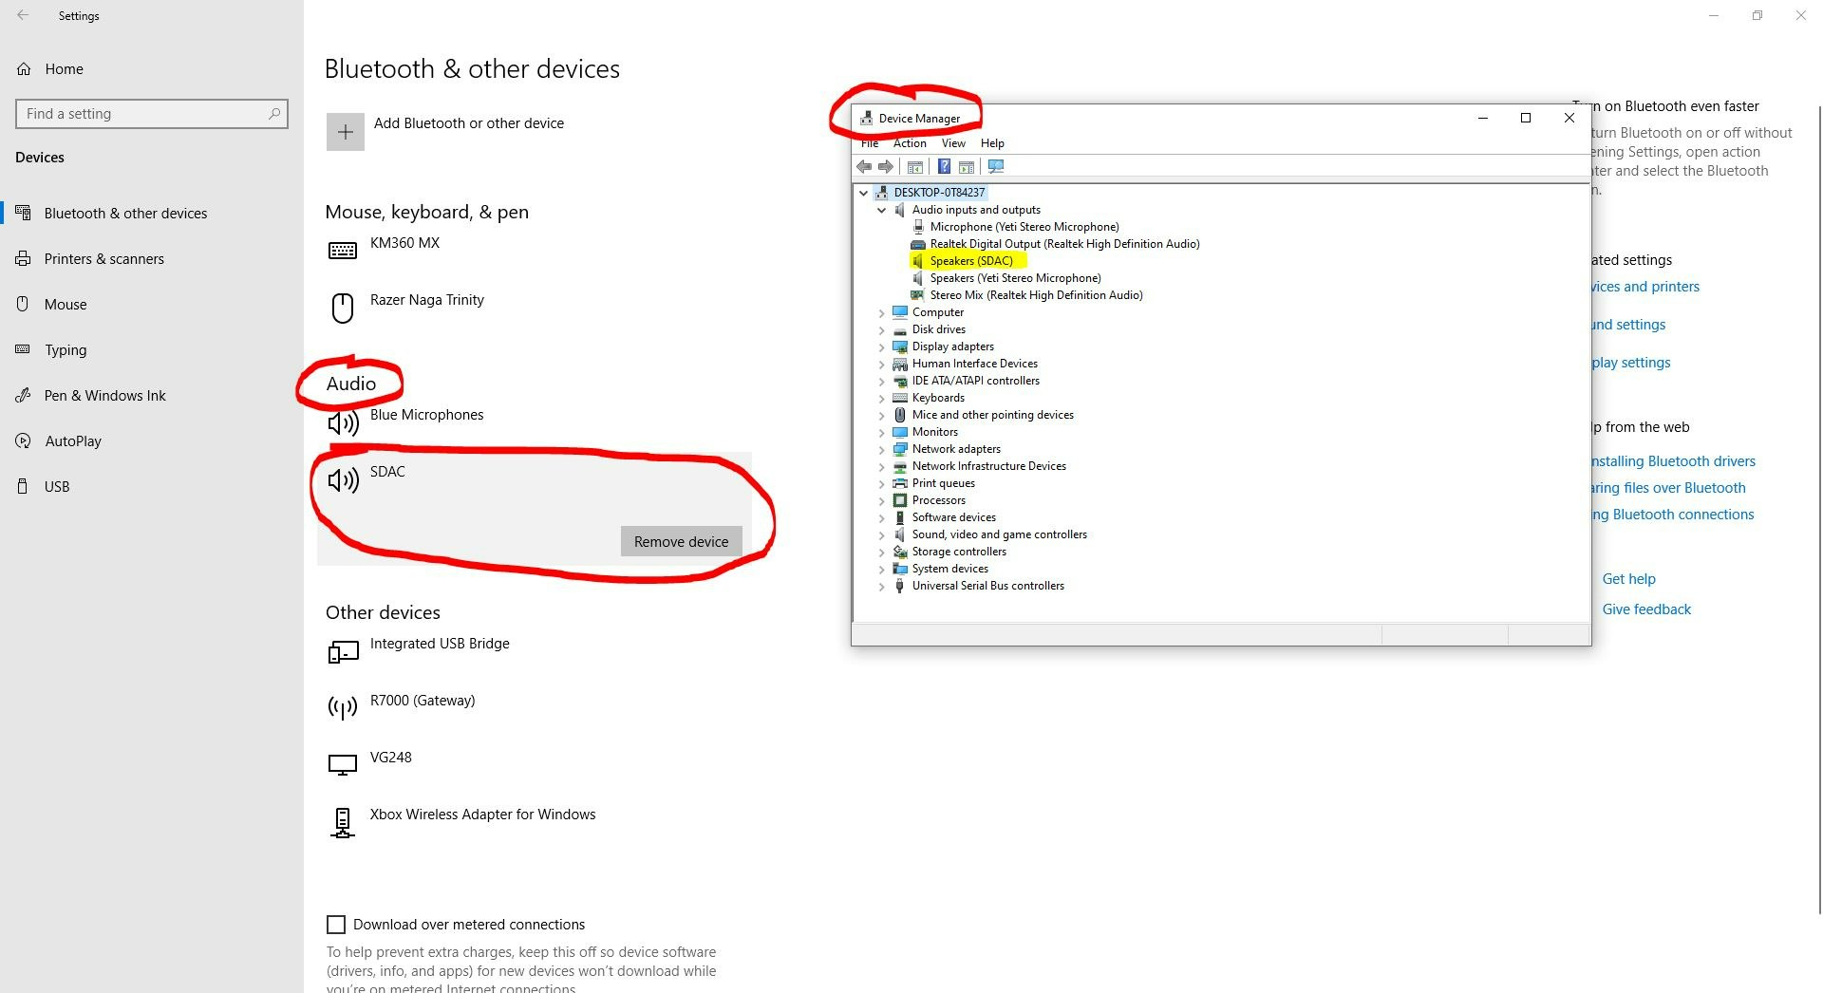Click the Remove device button
1823x993 pixels.
681,542
